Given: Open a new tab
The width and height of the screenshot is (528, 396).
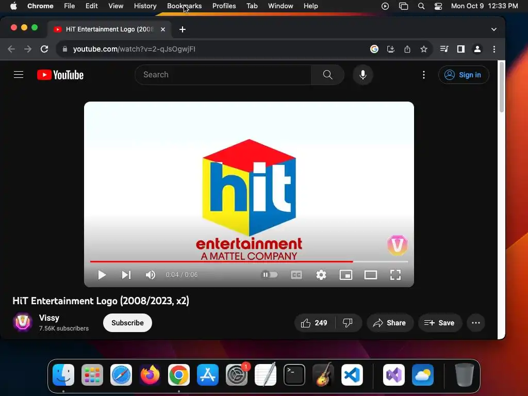Looking at the screenshot, I should point(183,29).
